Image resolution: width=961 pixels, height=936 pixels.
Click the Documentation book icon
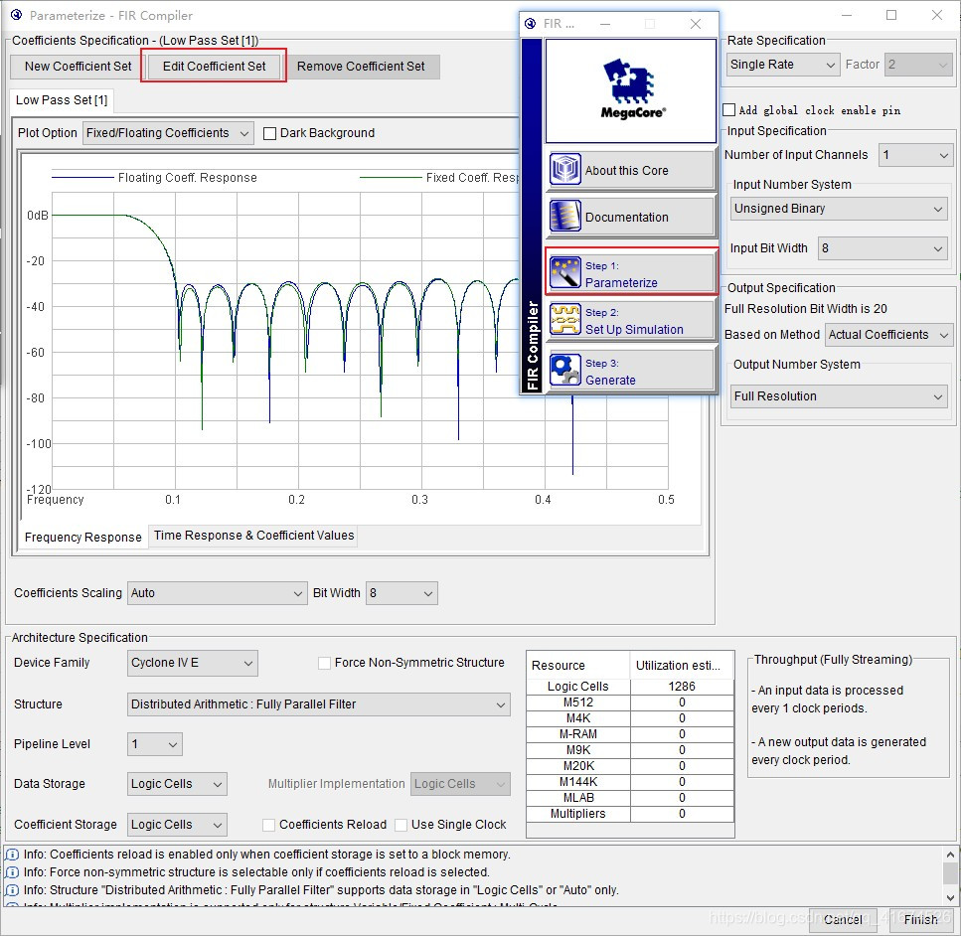click(564, 216)
